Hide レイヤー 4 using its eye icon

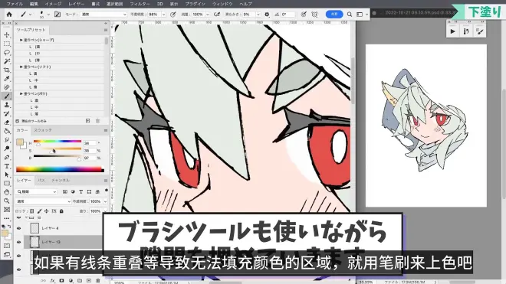coord(18,228)
